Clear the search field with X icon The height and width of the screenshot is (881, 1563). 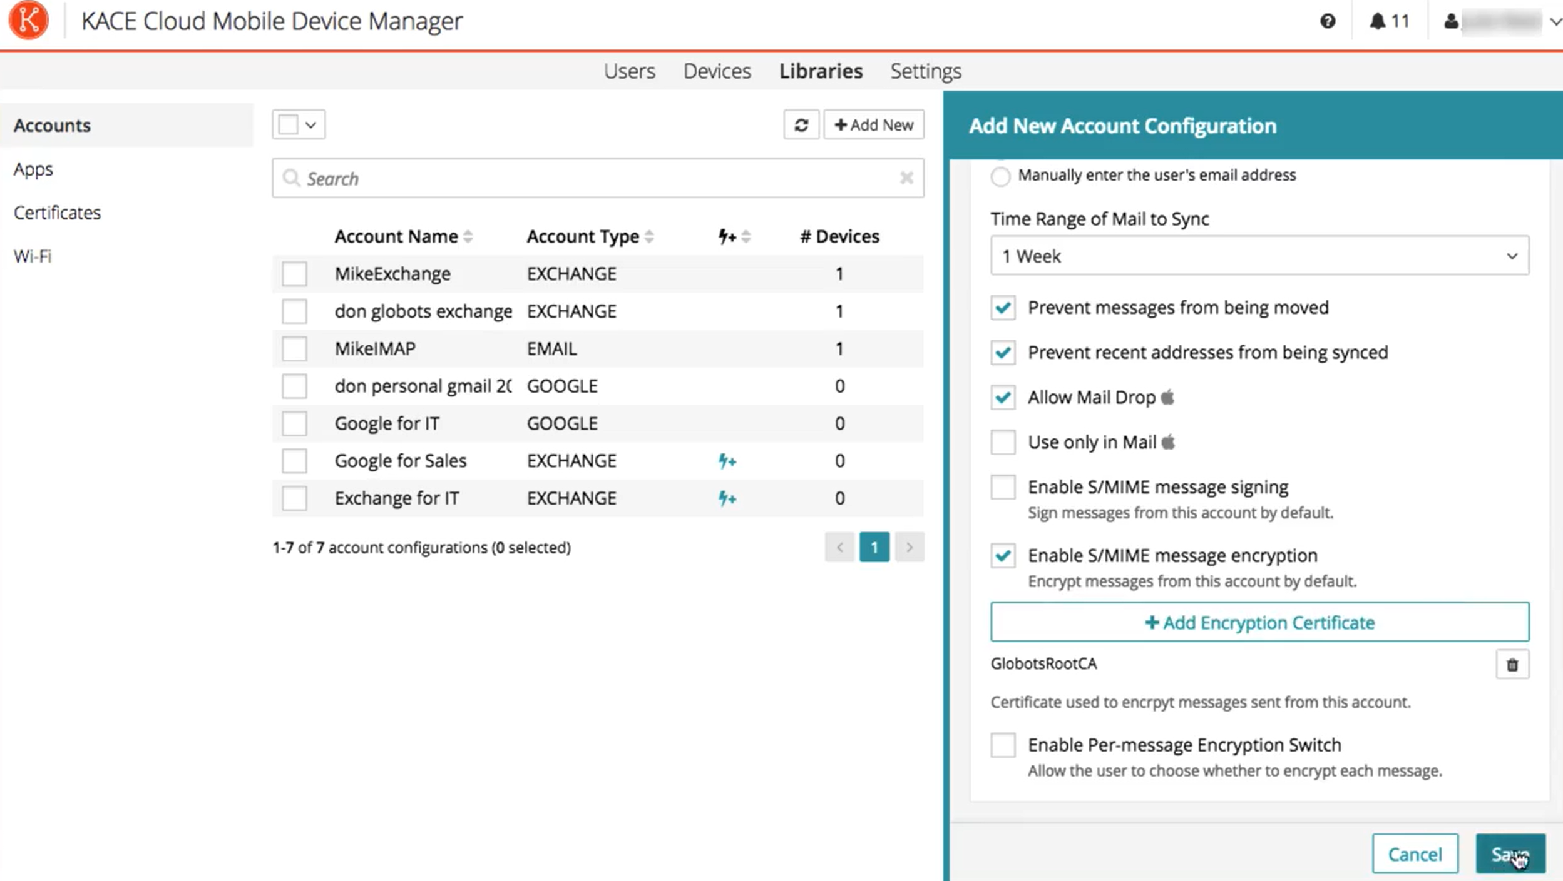906,178
